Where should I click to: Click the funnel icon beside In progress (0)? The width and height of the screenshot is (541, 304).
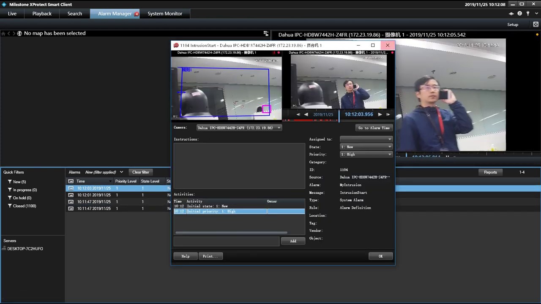coord(10,190)
